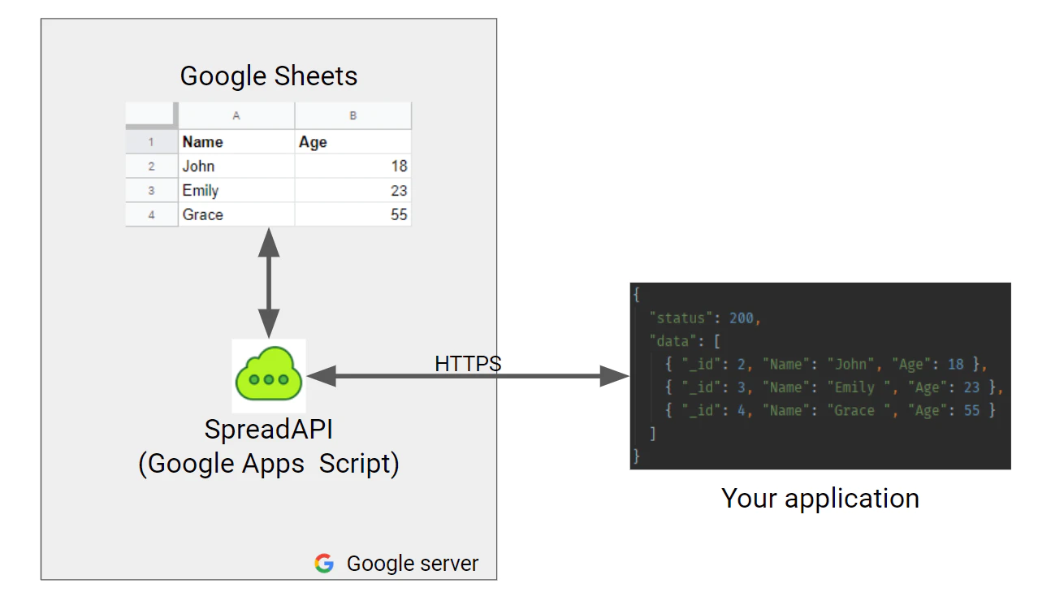1064x601 pixels.
Task: Click the Google Sheets title
Action: 269,76
